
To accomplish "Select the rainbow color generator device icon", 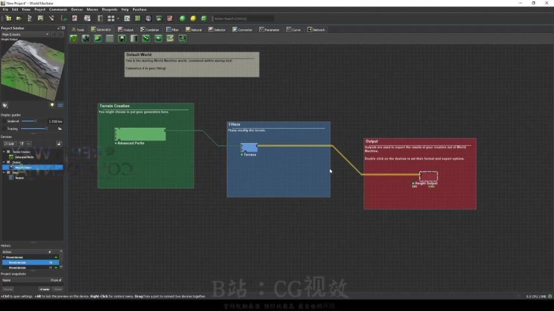I will pos(98,38).
